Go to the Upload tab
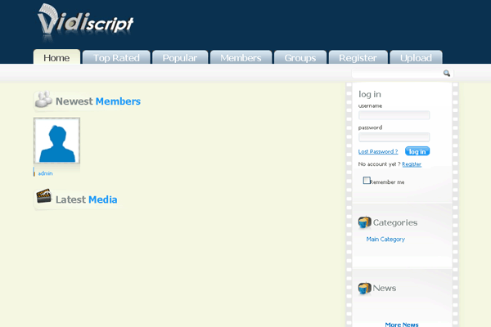Viewport: 491px width, 327px height. pos(416,58)
